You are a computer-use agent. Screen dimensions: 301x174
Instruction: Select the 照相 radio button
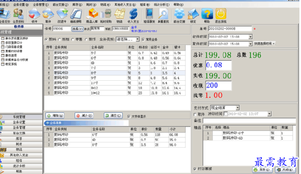(60, 39)
